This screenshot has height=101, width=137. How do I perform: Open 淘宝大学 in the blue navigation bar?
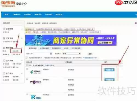[59, 15]
